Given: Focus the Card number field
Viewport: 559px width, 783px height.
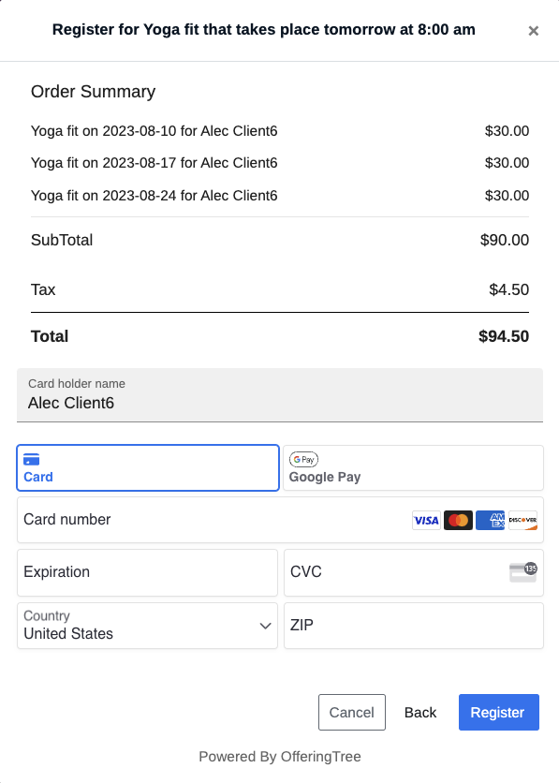Looking at the screenshot, I should pyautogui.click(x=280, y=520).
